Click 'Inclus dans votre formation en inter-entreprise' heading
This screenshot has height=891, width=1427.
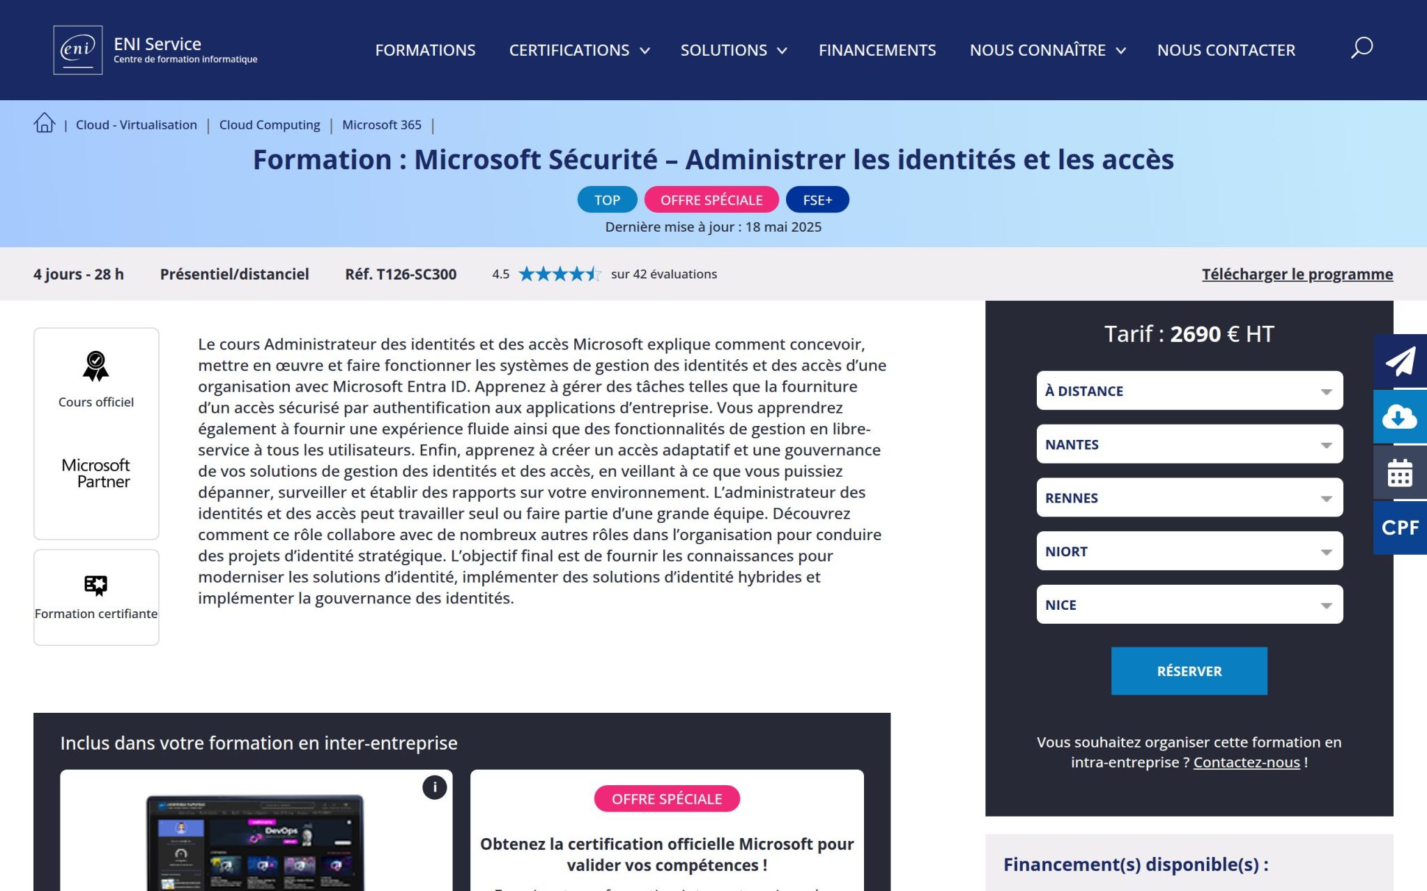(x=259, y=743)
